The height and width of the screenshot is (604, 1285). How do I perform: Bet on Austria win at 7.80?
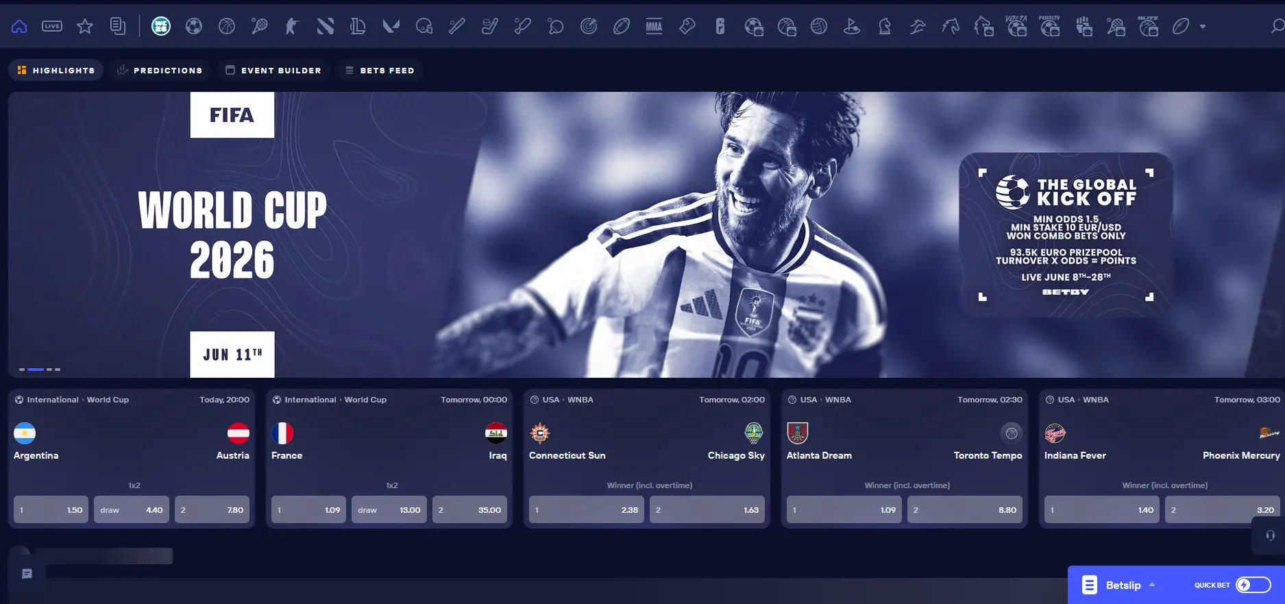point(212,510)
